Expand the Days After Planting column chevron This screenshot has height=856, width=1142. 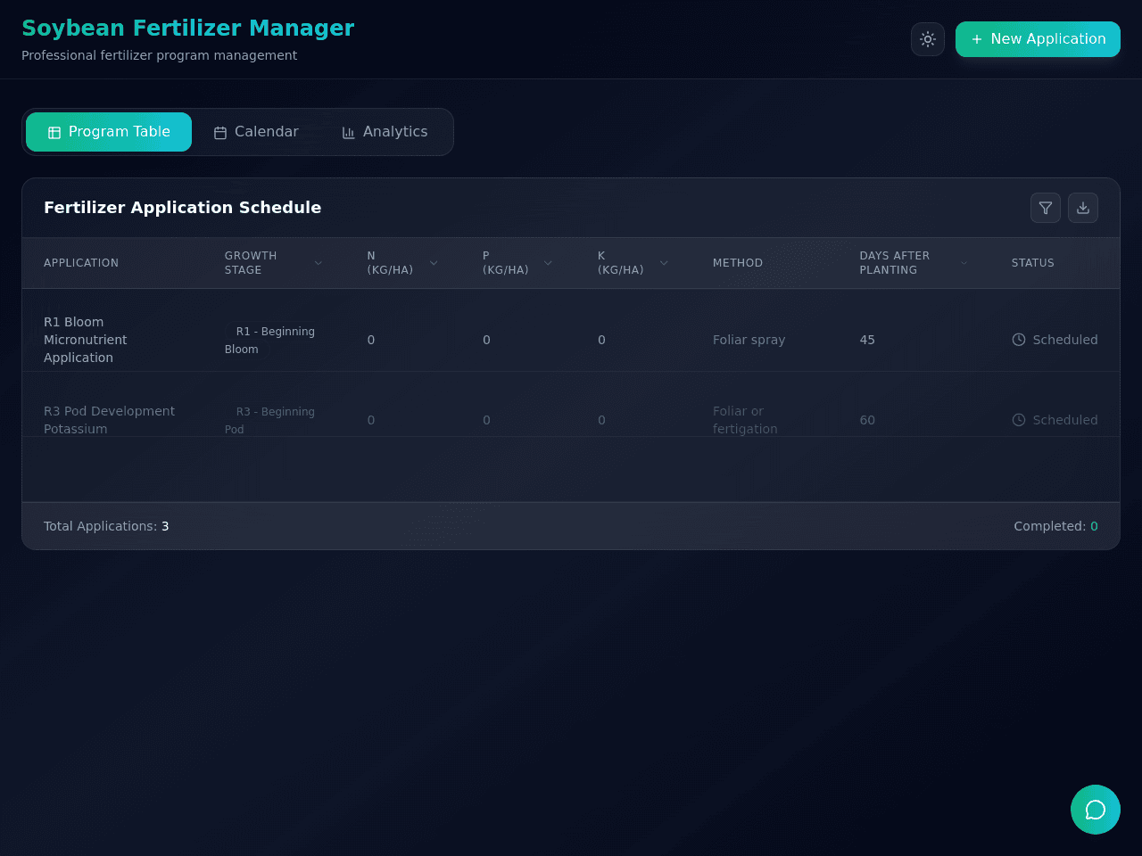coord(964,263)
